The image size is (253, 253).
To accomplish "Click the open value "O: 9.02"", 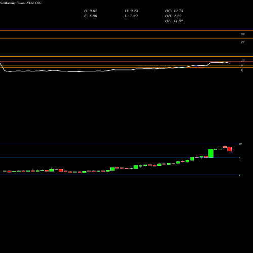I will [91, 11].
